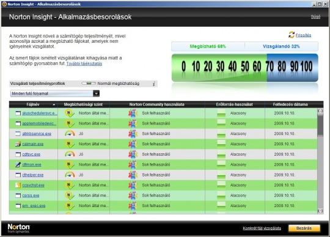Viewport: 330px width, 237px height.
Task: Click the resource usage bar icon for ctfmon.exe
Action: coord(221,165)
